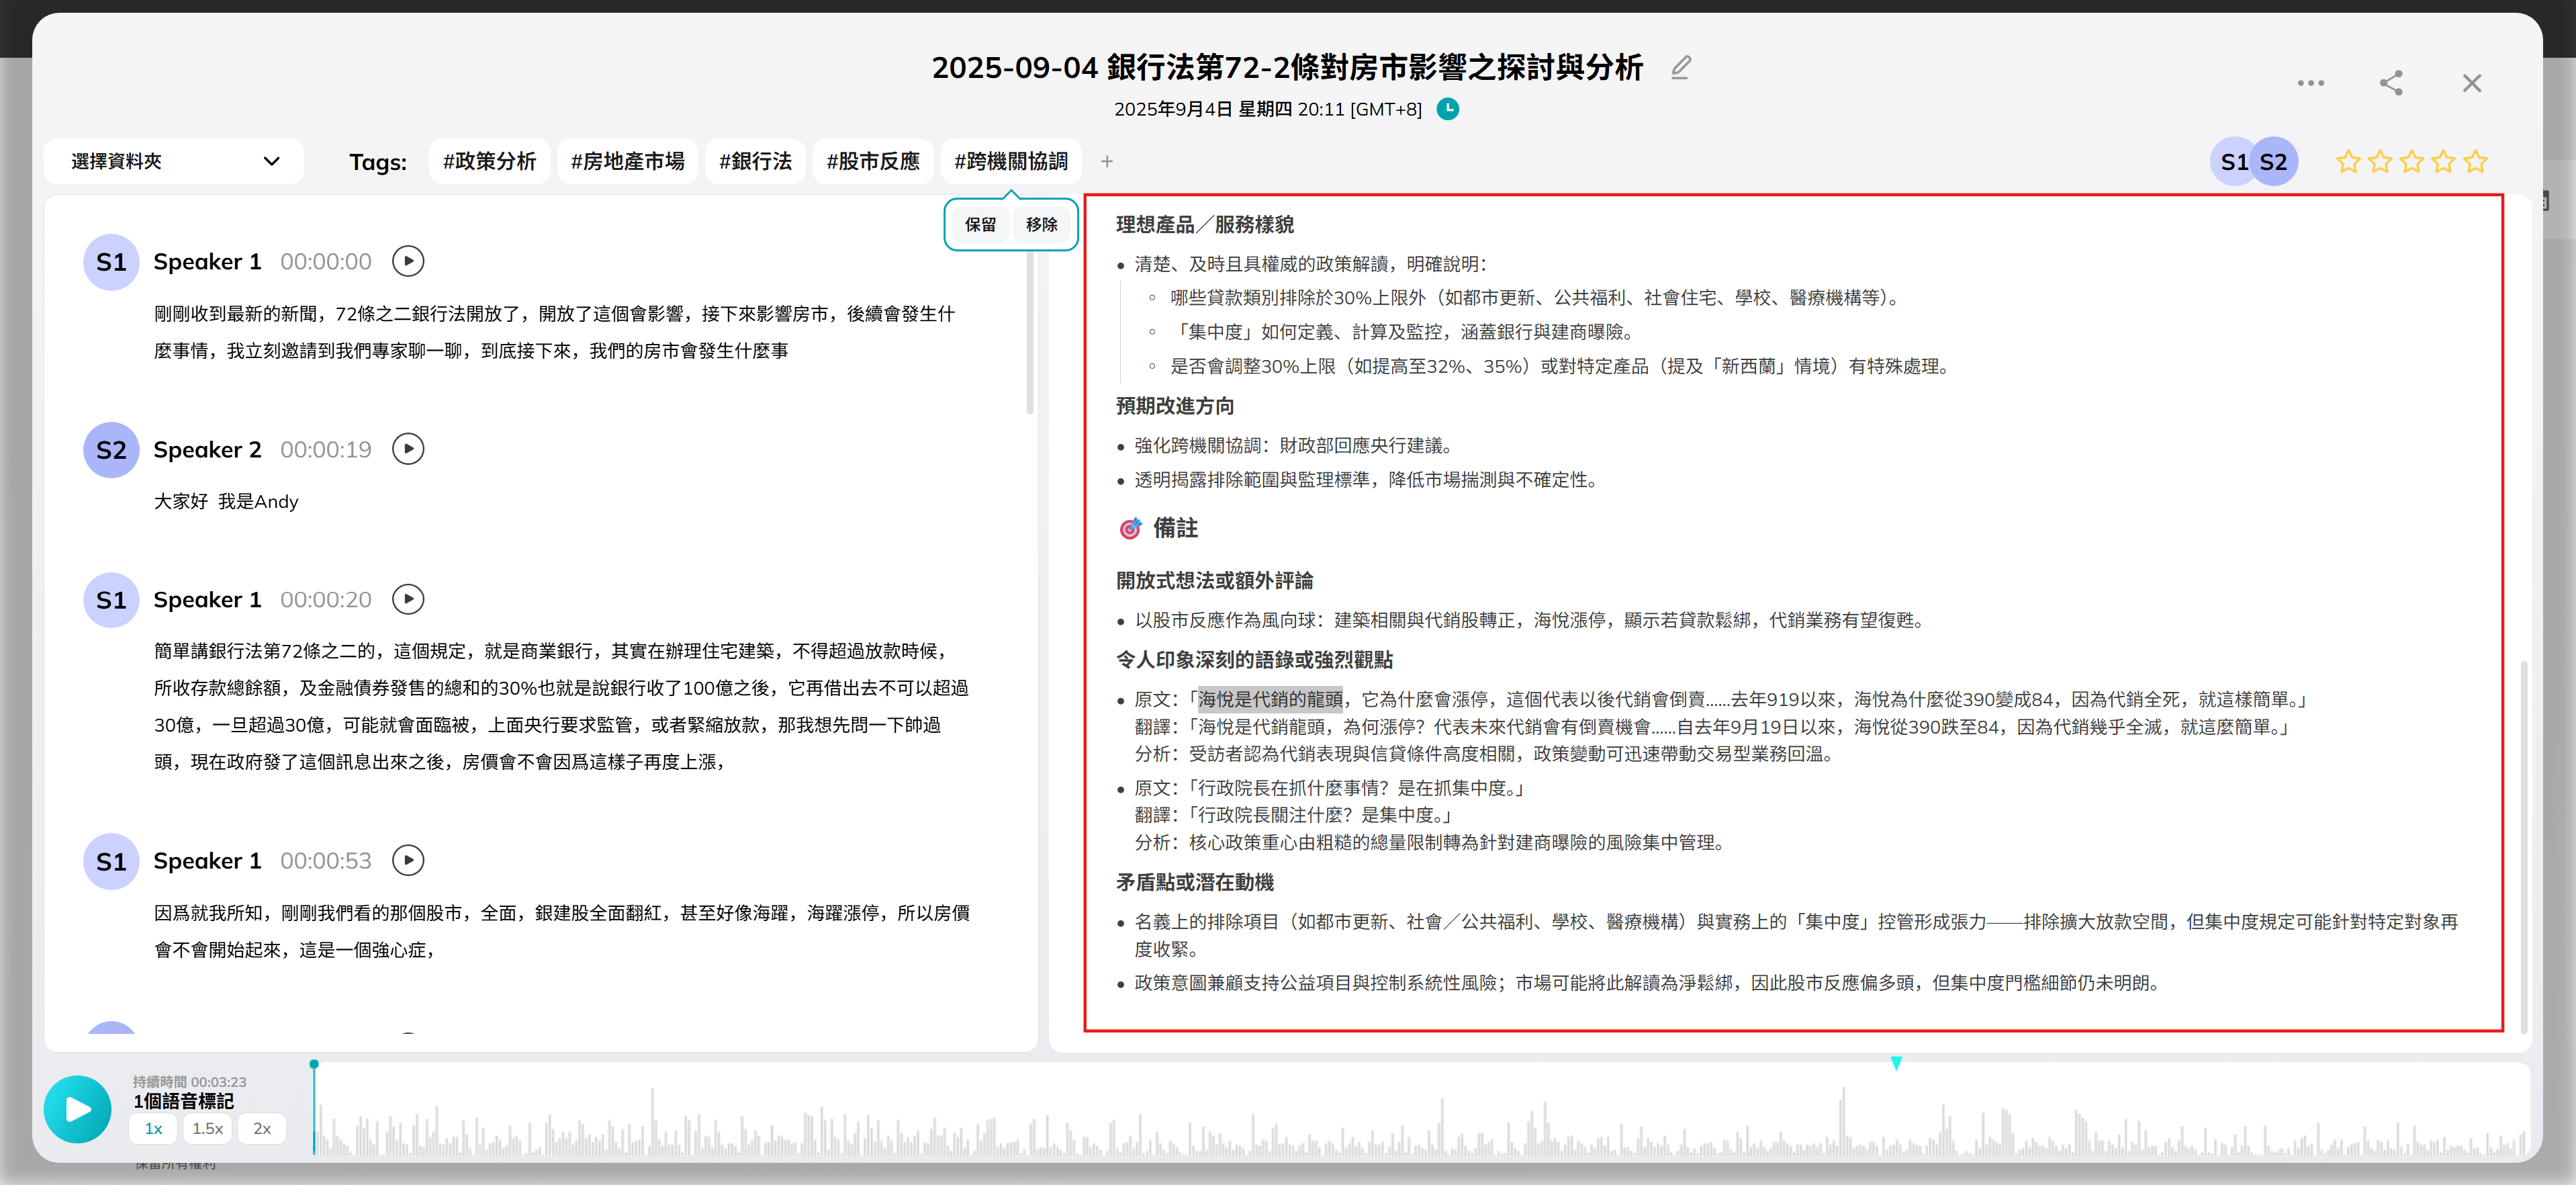Click the pencil icon to edit the title
2576x1185 pixels.
tap(1680, 68)
